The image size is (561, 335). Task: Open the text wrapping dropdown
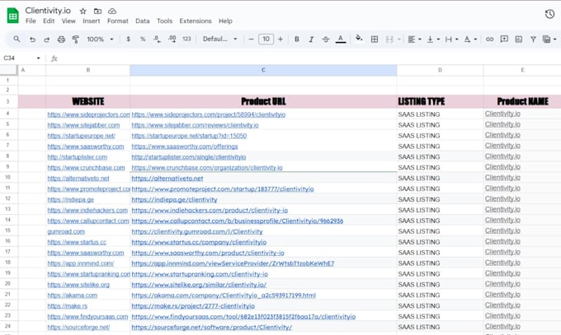451,39
